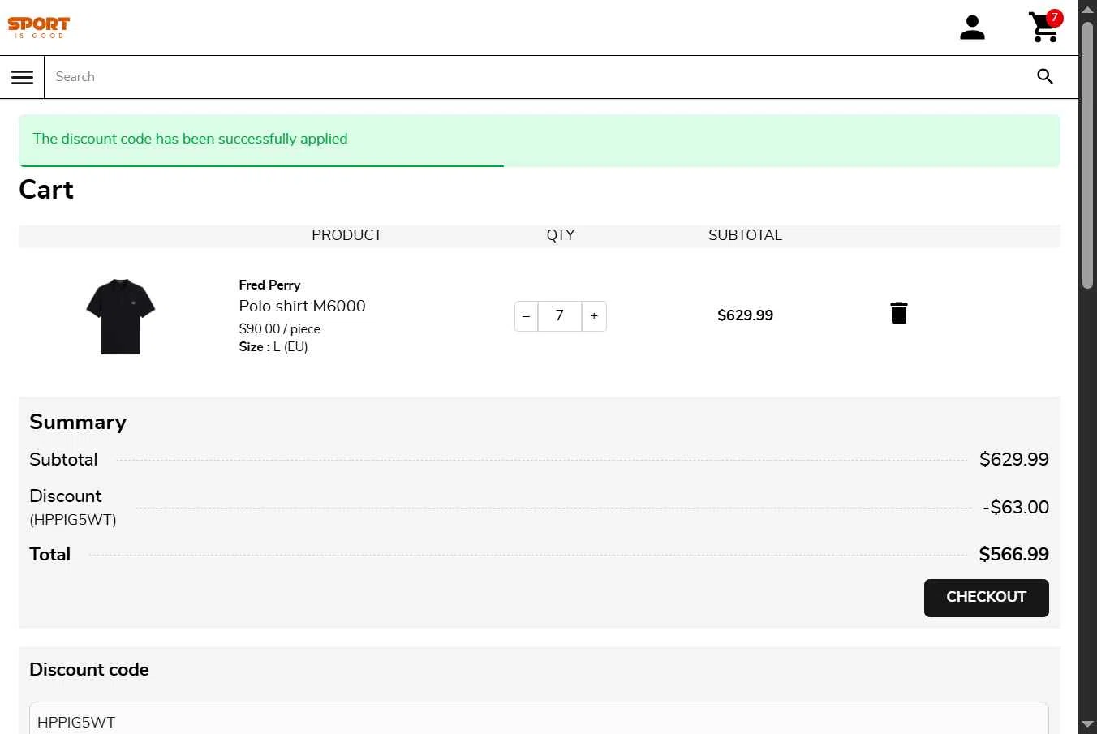Click the quantity field showing 7
Image resolution: width=1097 pixels, height=734 pixels.
(x=560, y=316)
